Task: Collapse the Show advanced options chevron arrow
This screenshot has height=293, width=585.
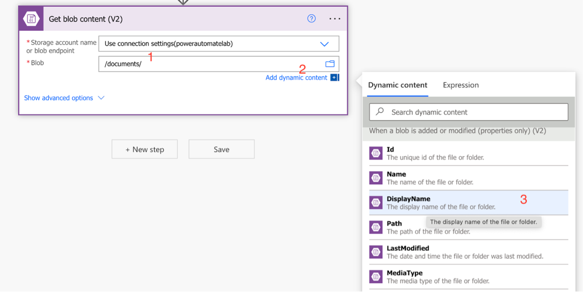Action: (x=101, y=98)
